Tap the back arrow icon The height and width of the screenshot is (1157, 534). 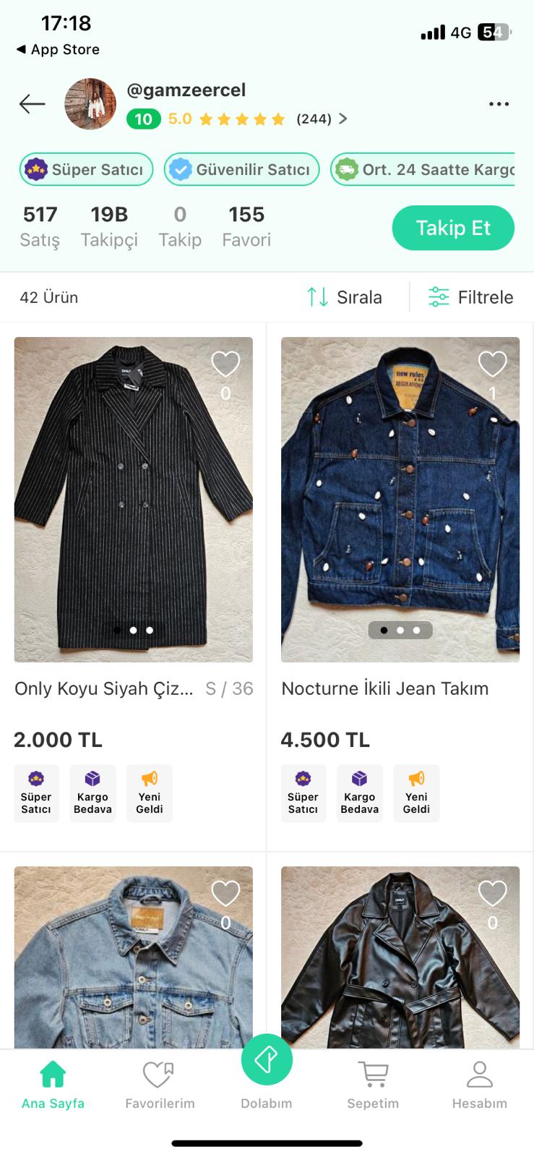[x=33, y=104]
